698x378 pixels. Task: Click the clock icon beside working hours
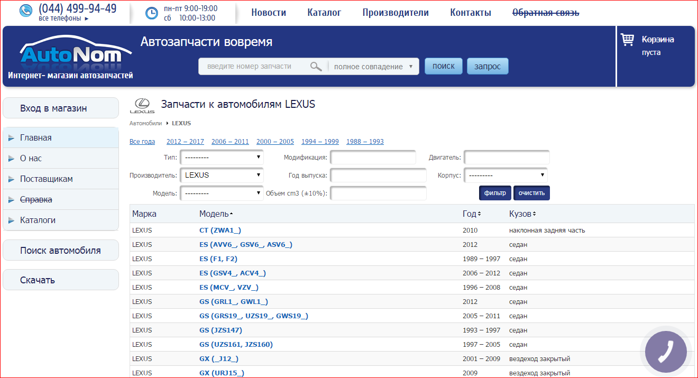[151, 13]
